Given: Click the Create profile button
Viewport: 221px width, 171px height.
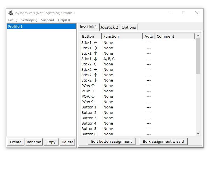Looking at the screenshot, I should [x=16, y=142].
